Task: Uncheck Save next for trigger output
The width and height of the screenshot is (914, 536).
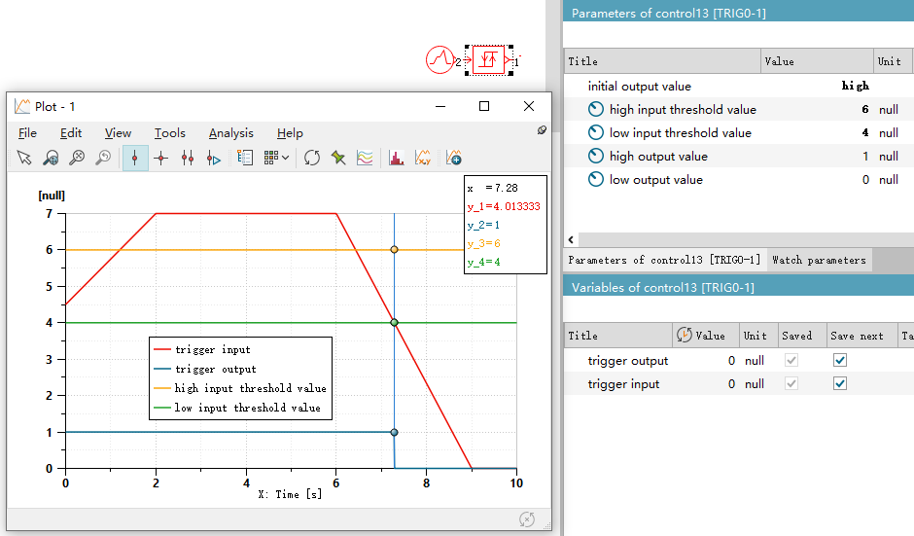Action: [x=840, y=361]
